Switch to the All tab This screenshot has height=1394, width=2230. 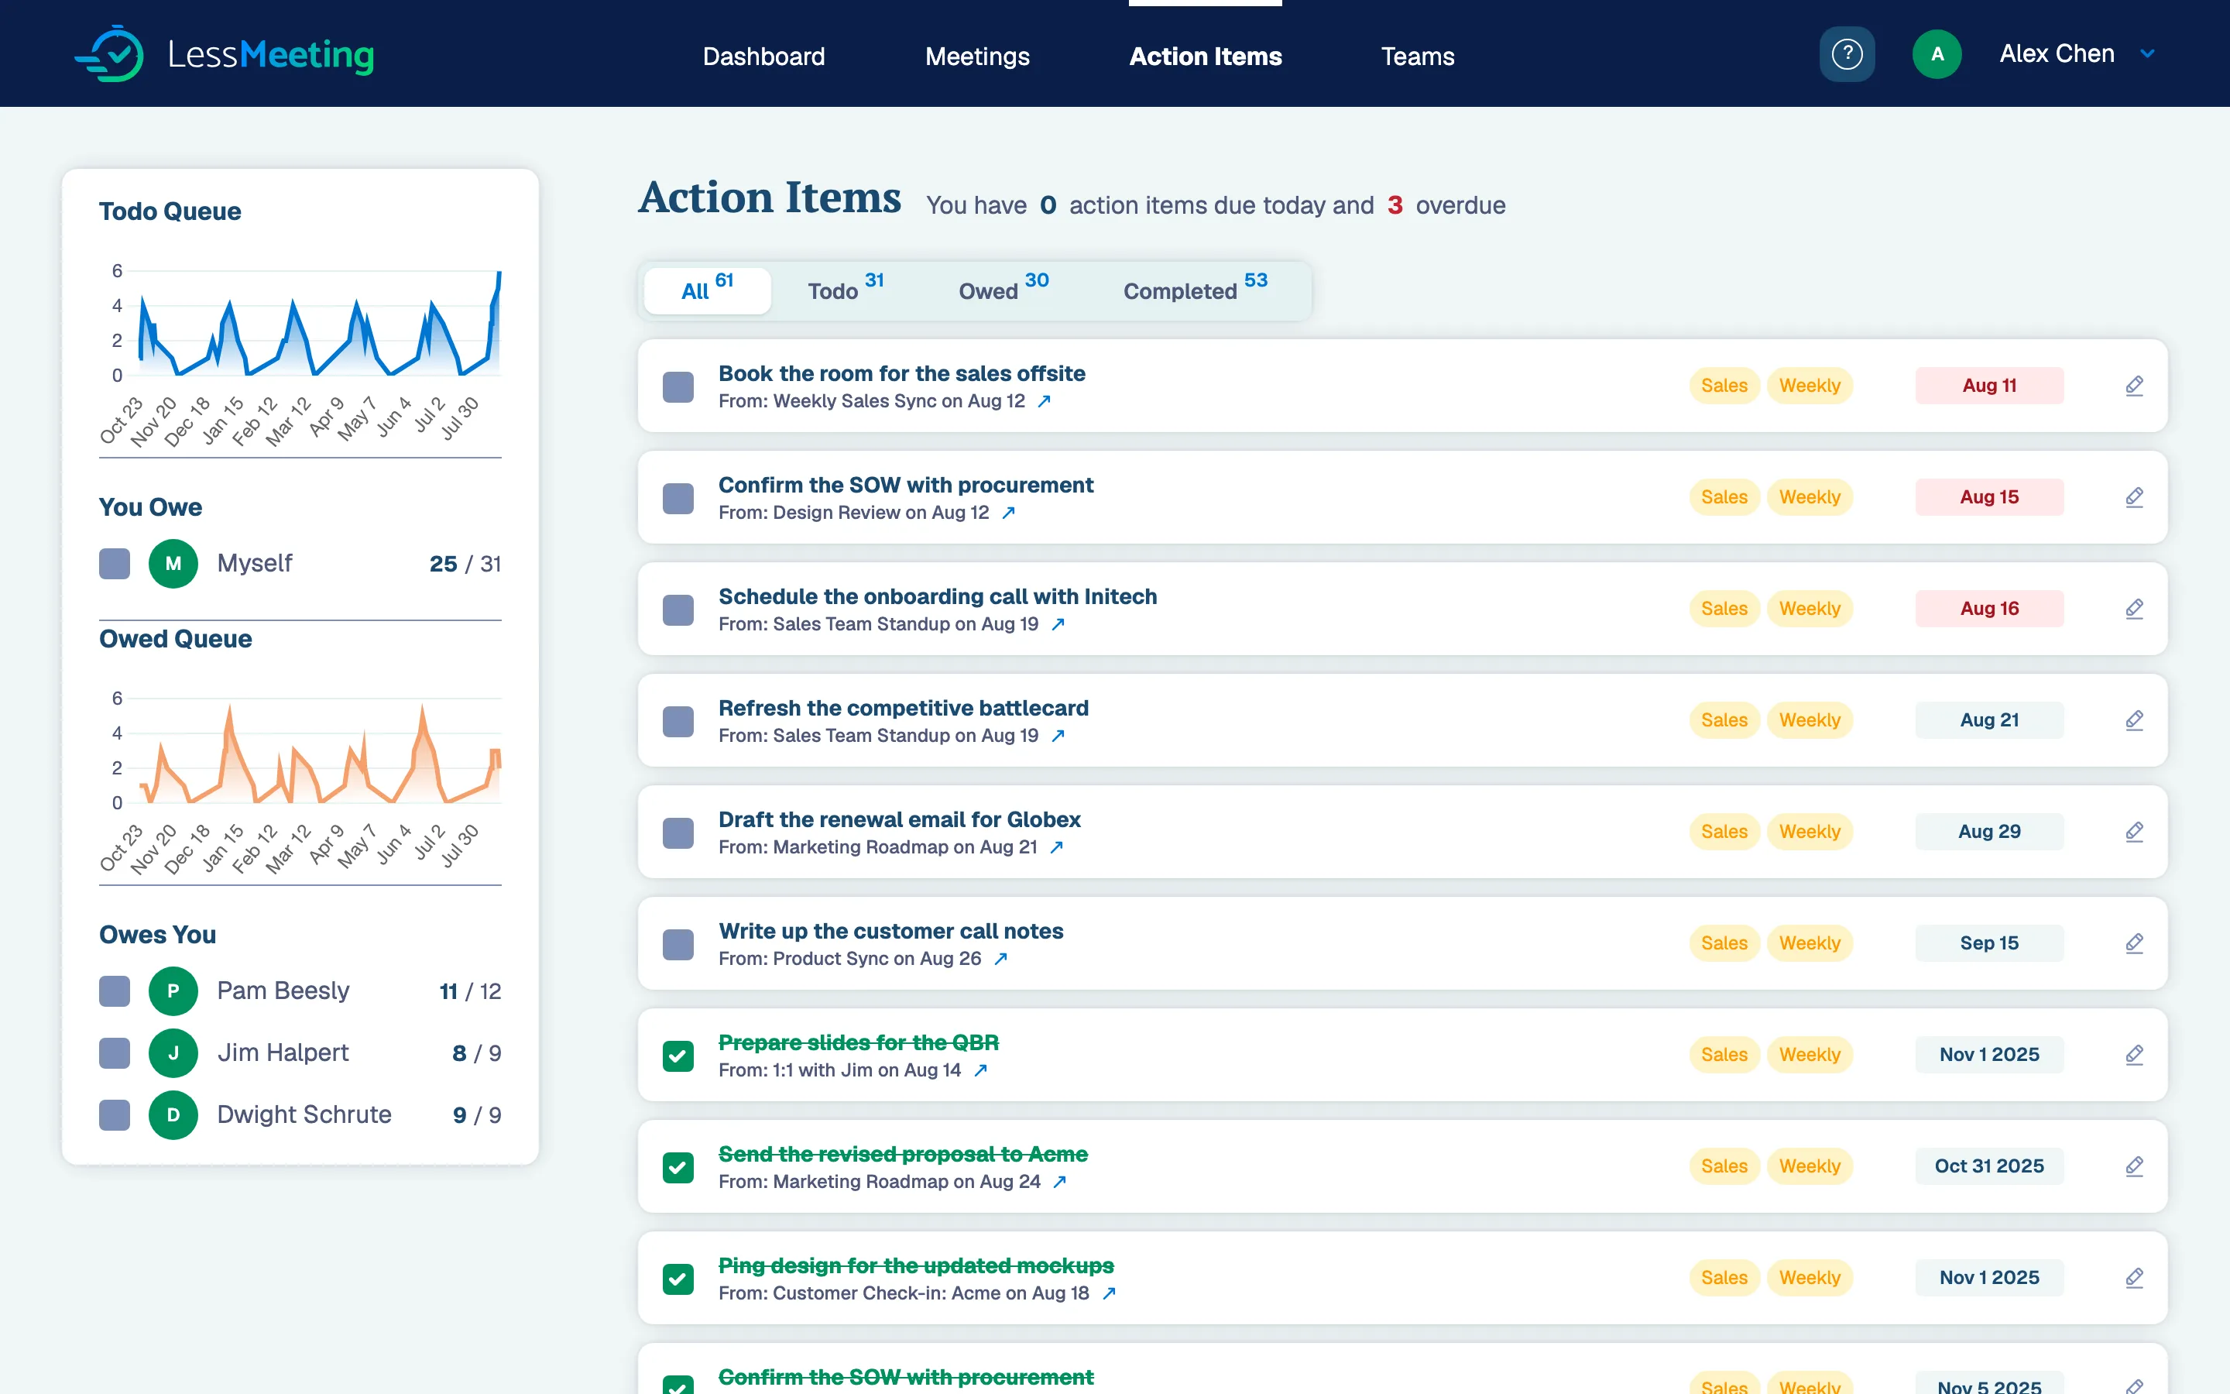coord(707,290)
